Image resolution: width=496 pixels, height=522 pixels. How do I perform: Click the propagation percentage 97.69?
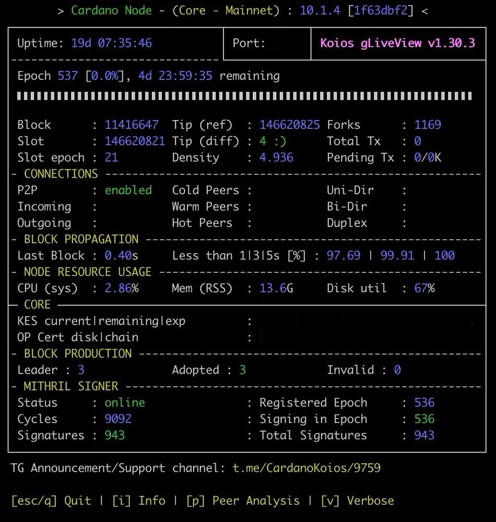(x=343, y=255)
